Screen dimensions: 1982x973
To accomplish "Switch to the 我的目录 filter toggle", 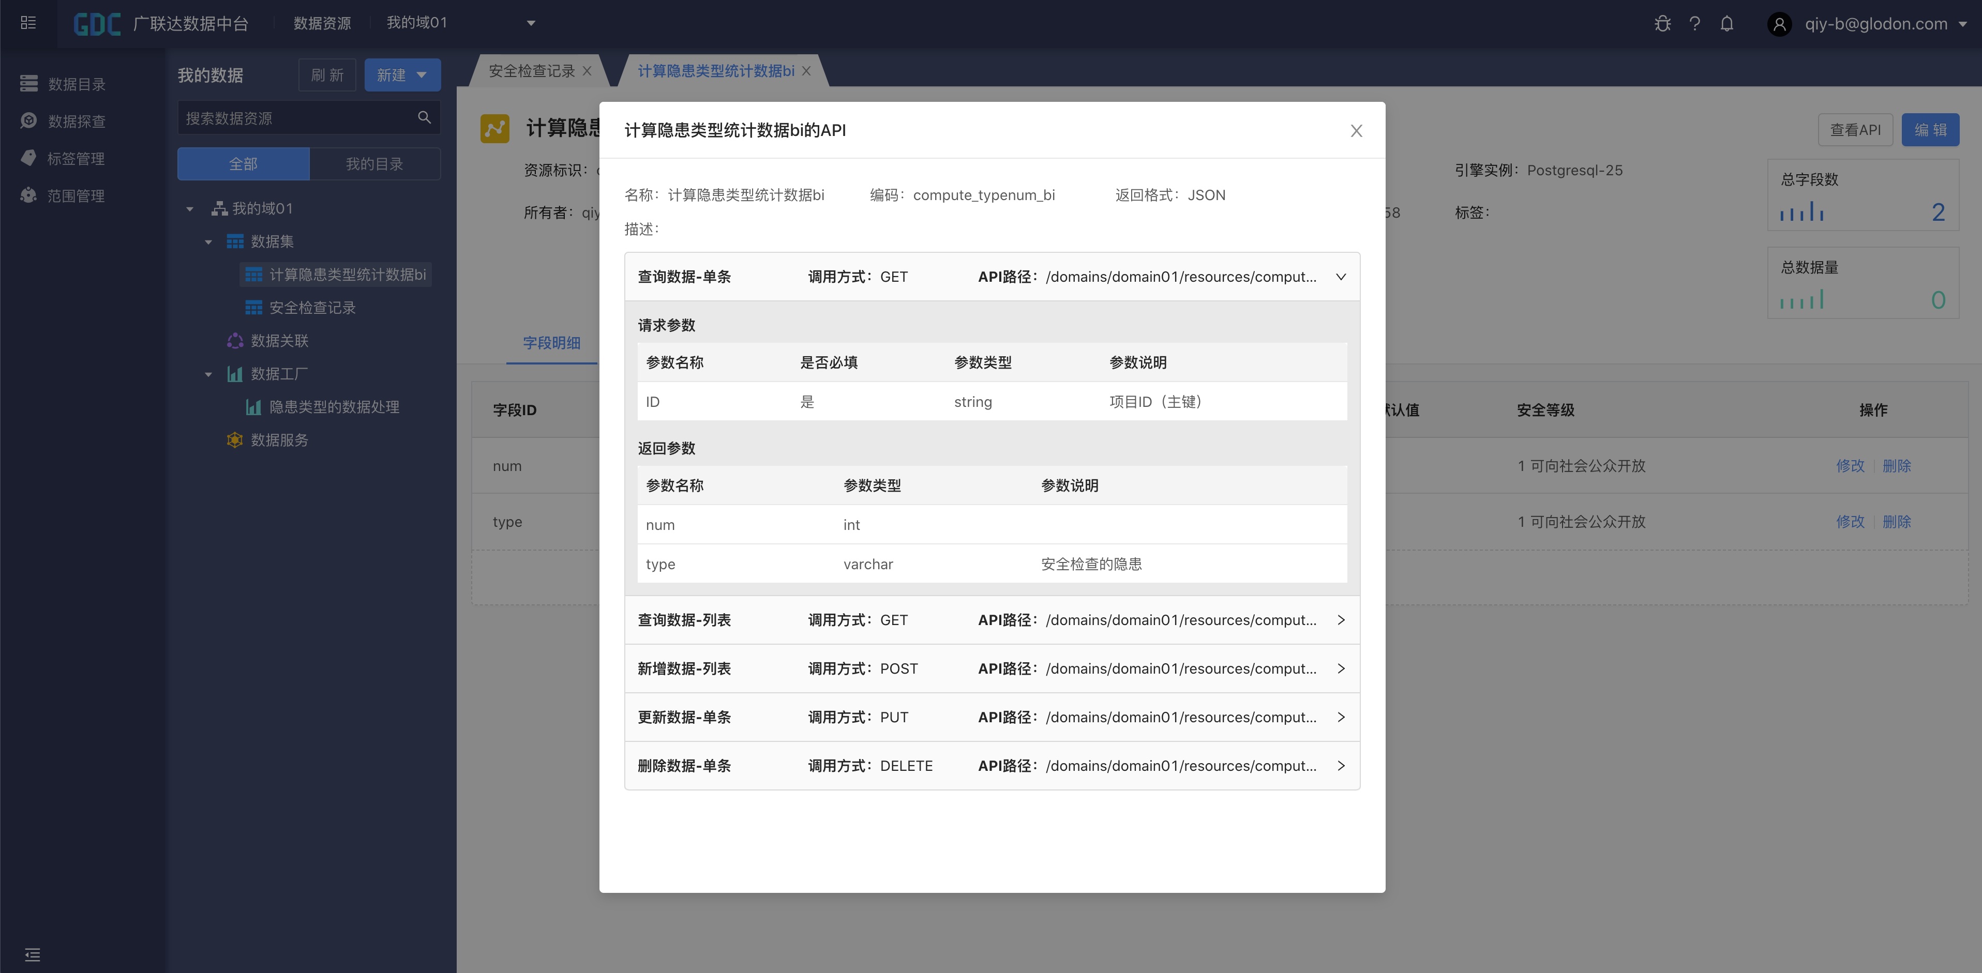I will pyautogui.click(x=374, y=164).
